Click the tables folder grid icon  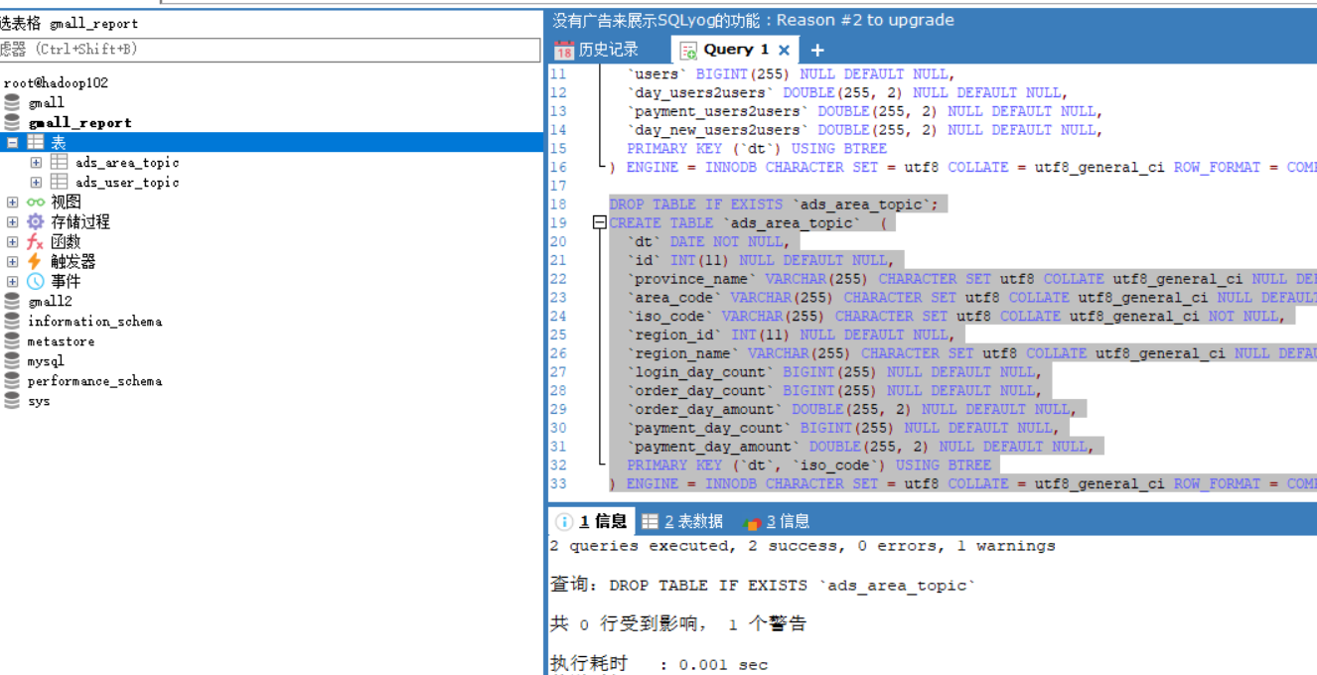pyautogui.click(x=36, y=142)
